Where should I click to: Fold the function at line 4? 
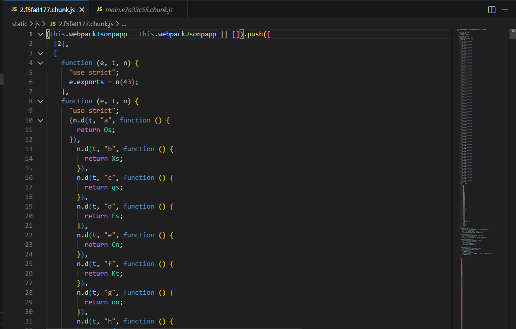pos(40,63)
